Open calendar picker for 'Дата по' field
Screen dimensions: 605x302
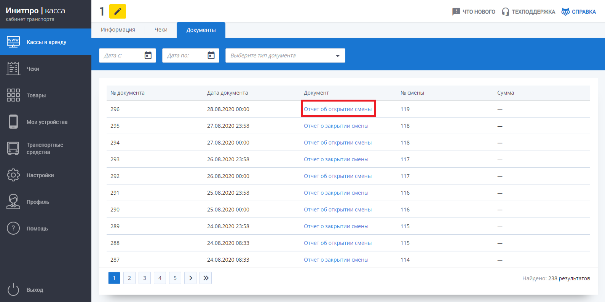(211, 56)
